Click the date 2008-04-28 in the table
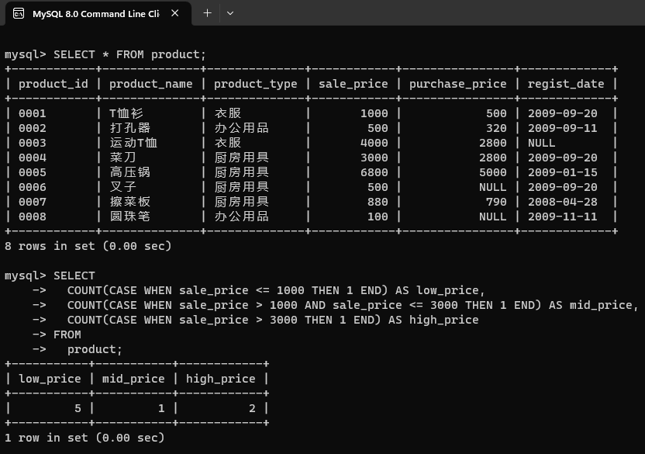 pyautogui.click(x=563, y=202)
